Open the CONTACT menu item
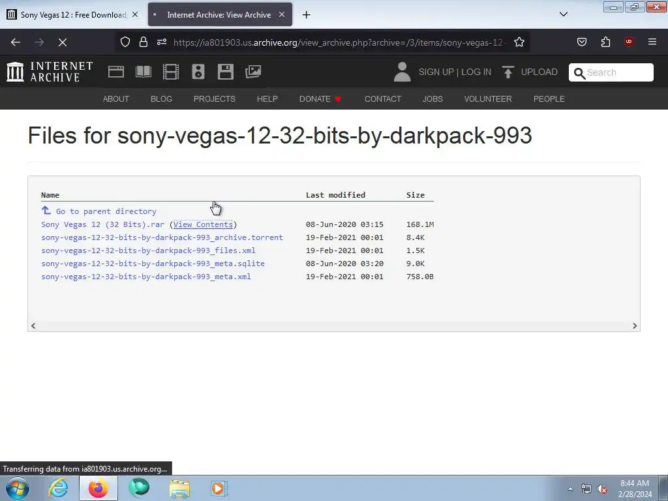This screenshot has height=501, width=668. [382, 99]
